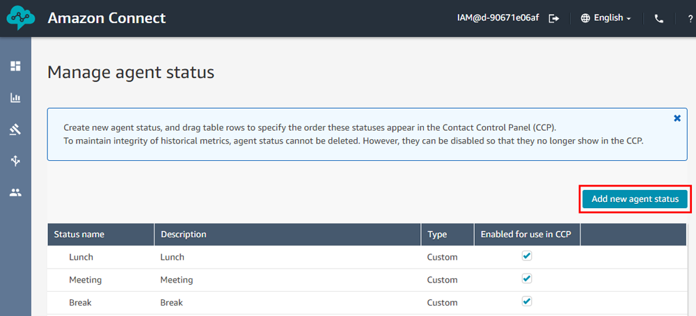Click the Description column header

[x=184, y=235]
